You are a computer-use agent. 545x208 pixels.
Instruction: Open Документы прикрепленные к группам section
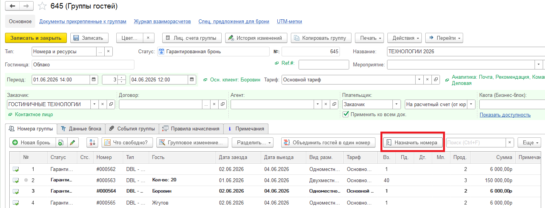tap(83, 22)
